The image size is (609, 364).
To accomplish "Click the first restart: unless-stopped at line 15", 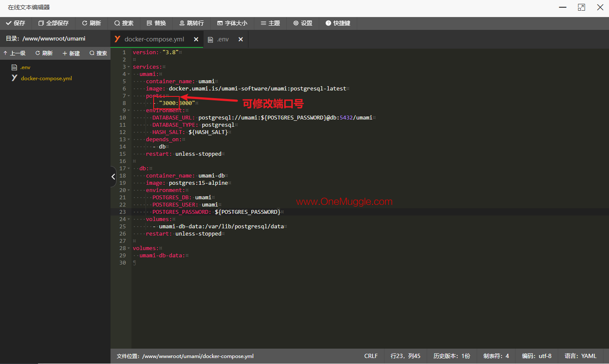I will pyautogui.click(x=184, y=154).
